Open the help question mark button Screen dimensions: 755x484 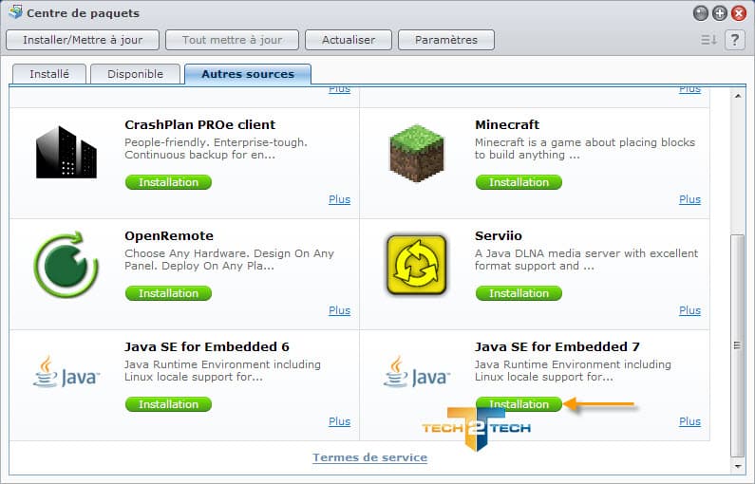pyautogui.click(x=735, y=40)
